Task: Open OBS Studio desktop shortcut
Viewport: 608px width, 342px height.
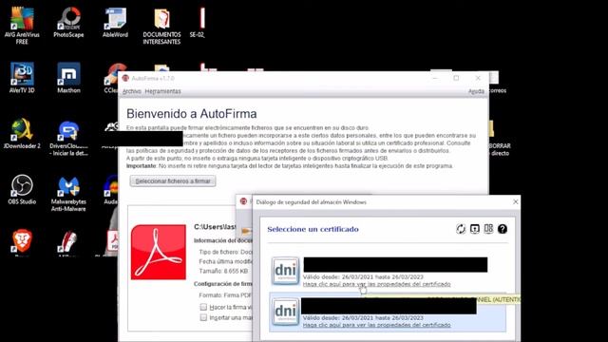Action: point(22,189)
